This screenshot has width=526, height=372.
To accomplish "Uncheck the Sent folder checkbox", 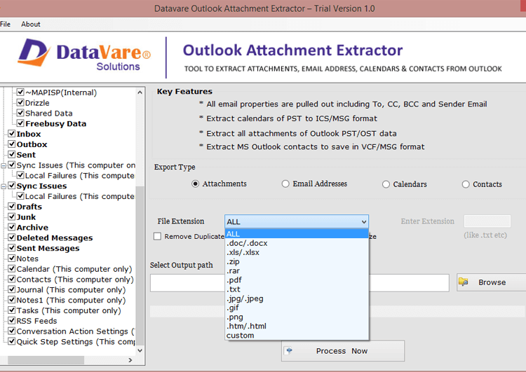I will tap(12, 155).
